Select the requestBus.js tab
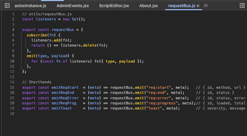The image size is (247, 136). click(x=182, y=6)
